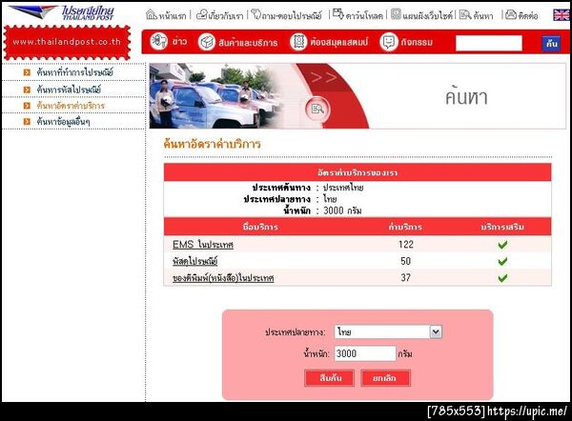Open the www.thailandpost.co.th stamp banner
Image resolution: width=572 pixels, height=421 pixels.
coord(67,42)
